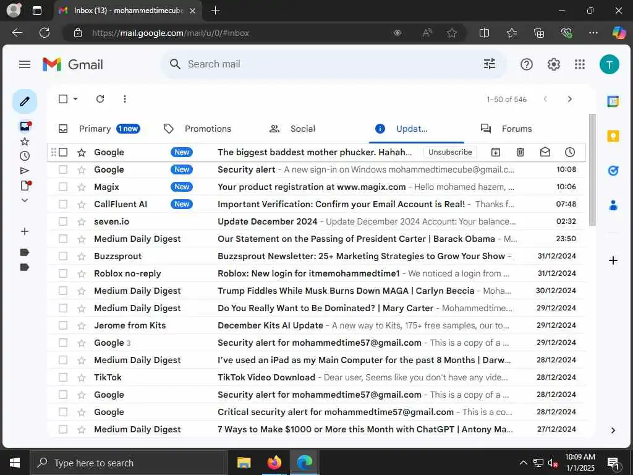
Task: Open Contacts side panel icon
Action: click(613, 205)
